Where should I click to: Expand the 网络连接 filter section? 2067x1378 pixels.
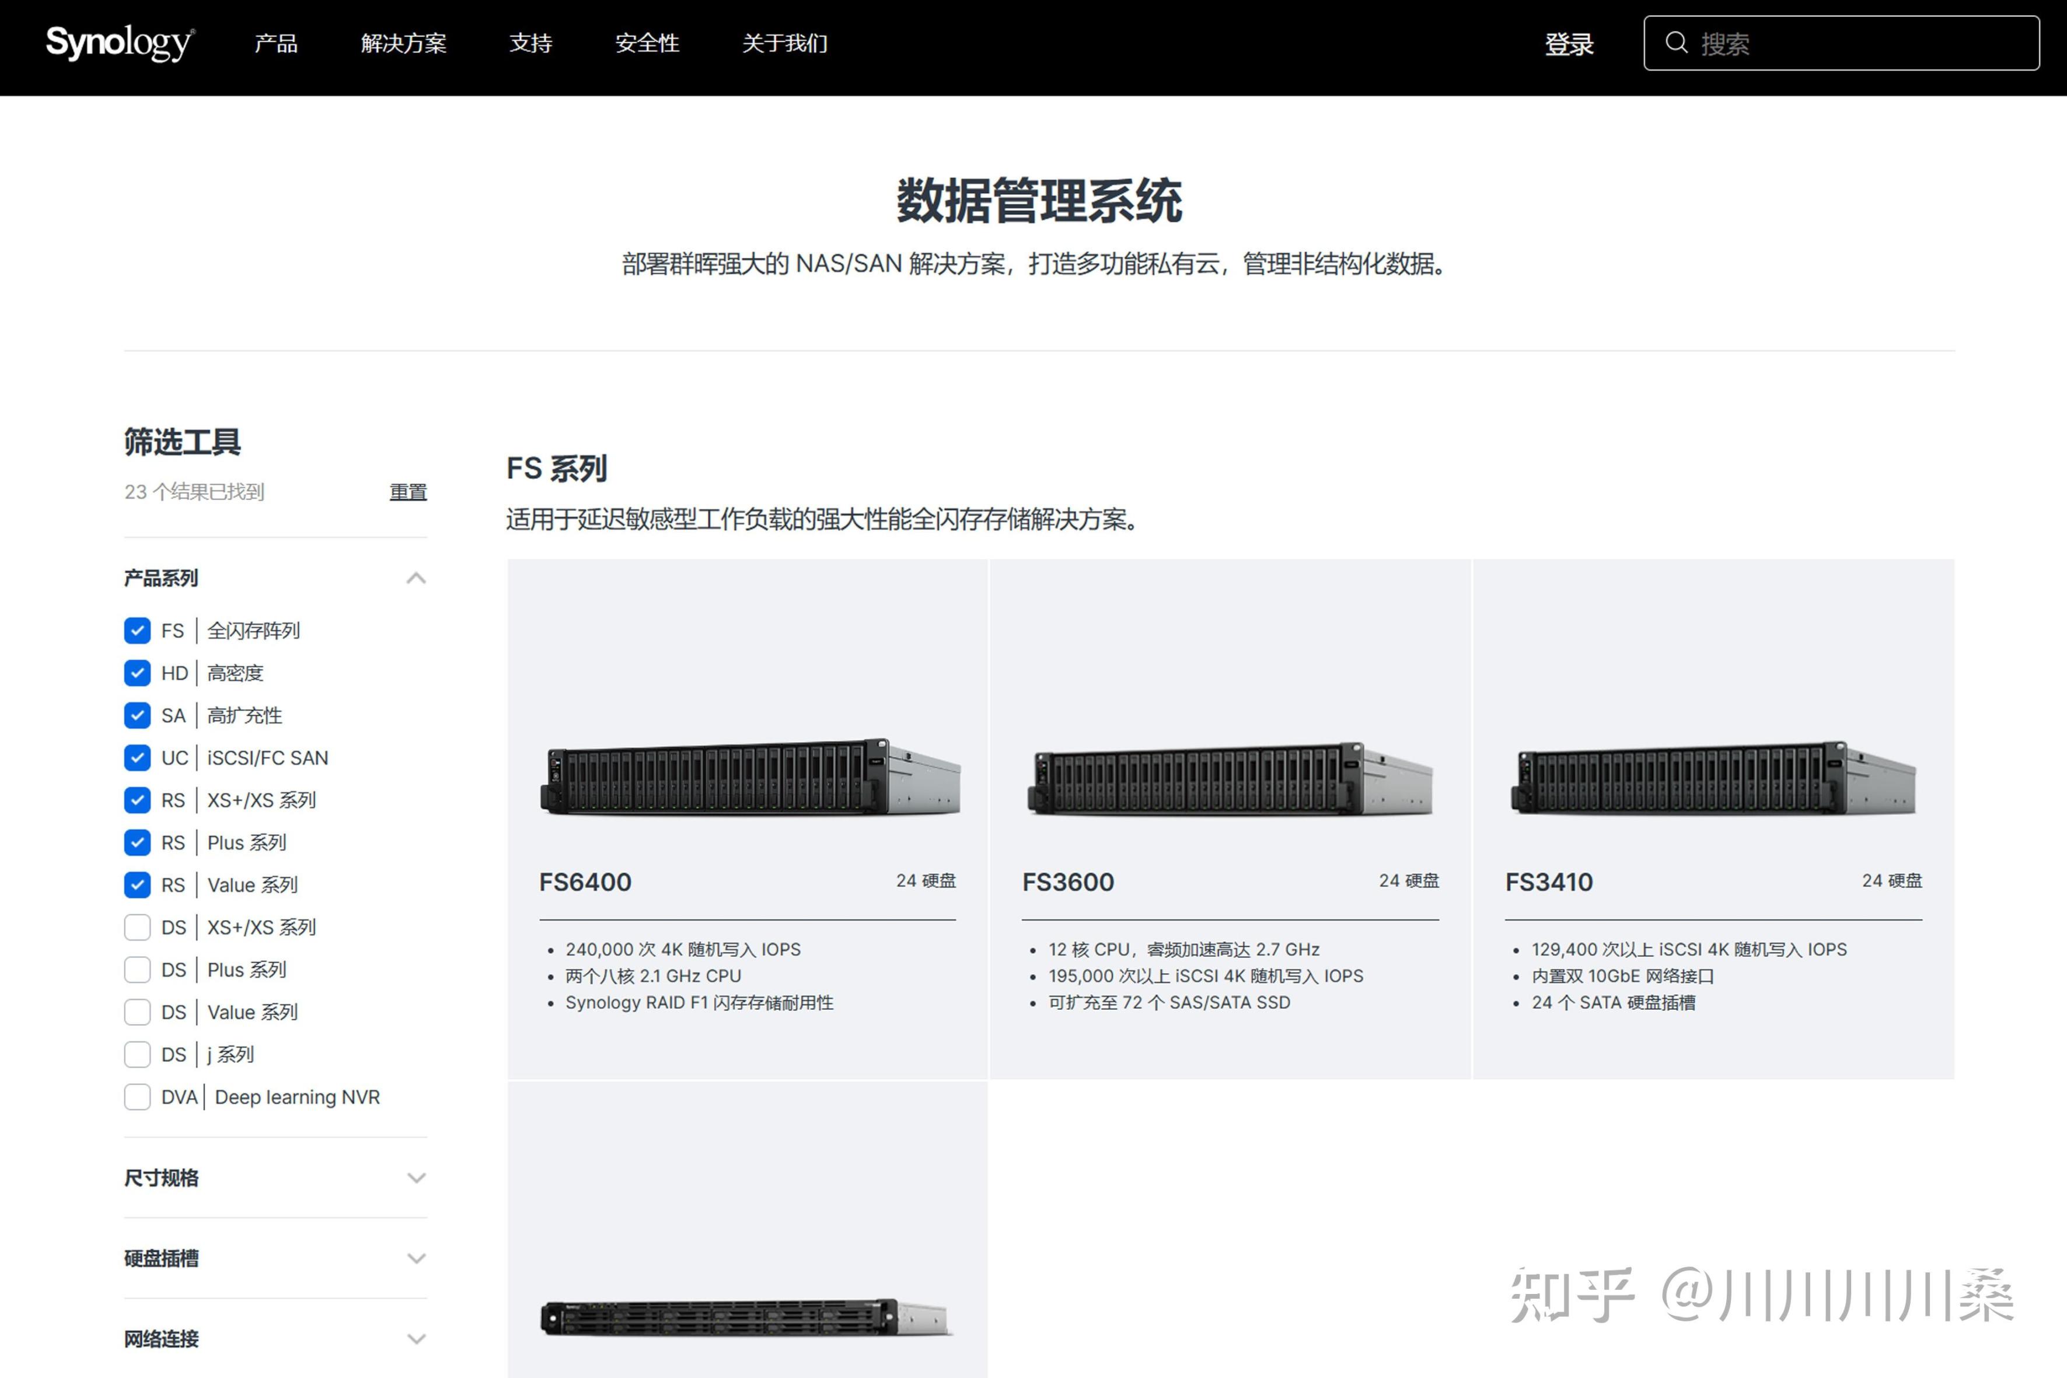pos(416,1338)
